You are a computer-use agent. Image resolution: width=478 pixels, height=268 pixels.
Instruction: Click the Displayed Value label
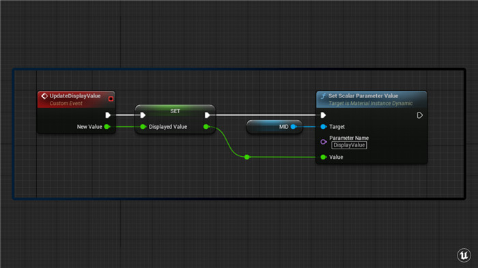pyautogui.click(x=168, y=127)
